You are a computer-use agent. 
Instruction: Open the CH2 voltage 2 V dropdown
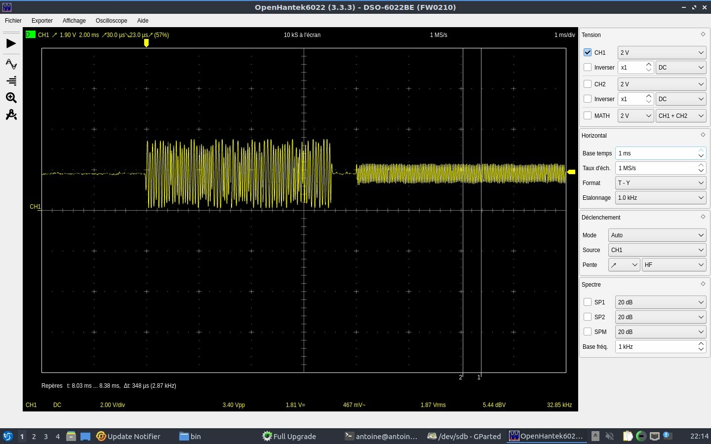[662, 84]
